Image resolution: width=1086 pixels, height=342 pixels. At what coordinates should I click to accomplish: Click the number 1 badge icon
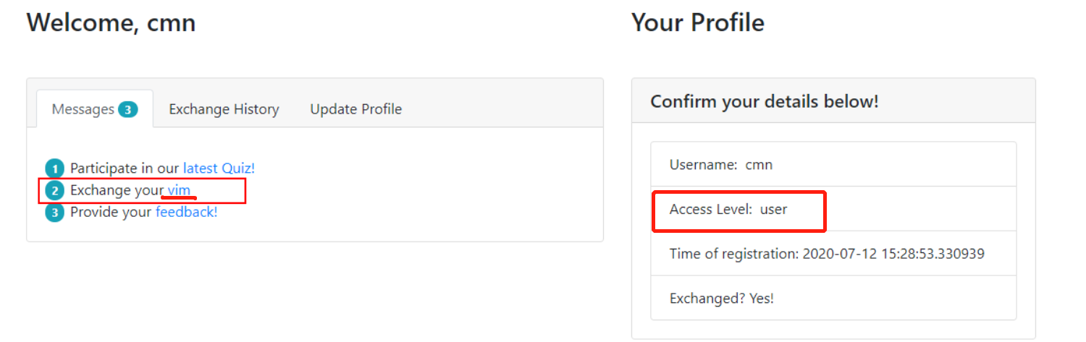coord(54,168)
